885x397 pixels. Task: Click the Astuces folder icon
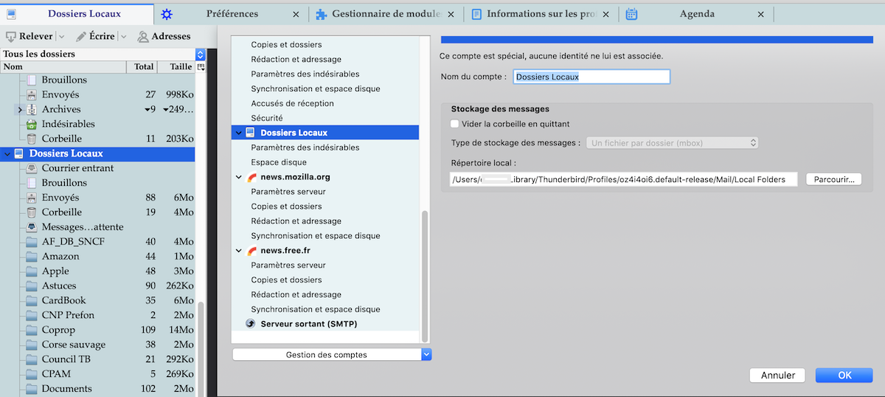tap(31, 286)
